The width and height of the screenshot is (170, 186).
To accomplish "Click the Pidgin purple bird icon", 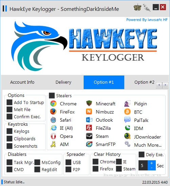I will click(x=127, y=104).
